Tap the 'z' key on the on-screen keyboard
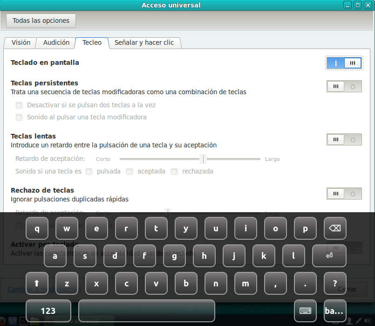375x326 pixels. pyautogui.click(x=67, y=283)
